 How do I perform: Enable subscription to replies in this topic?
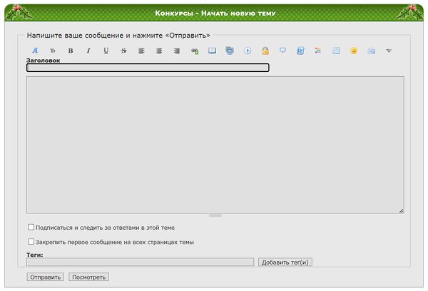31,228
